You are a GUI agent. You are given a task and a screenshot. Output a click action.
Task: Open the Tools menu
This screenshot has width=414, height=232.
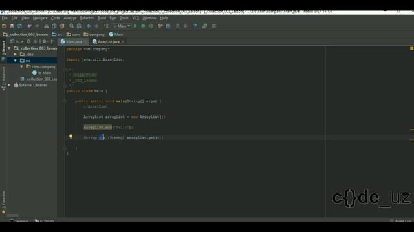click(124, 18)
